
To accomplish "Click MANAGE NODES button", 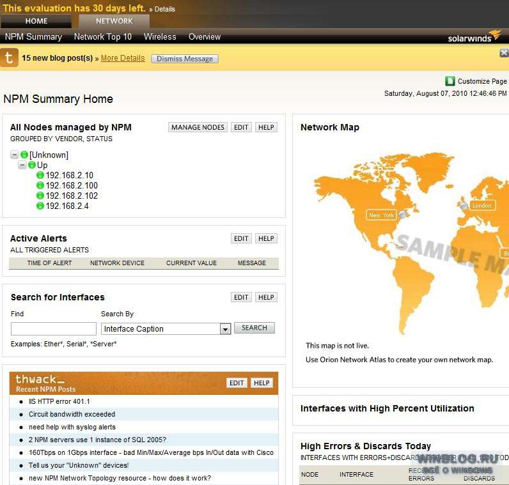I will [x=198, y=127].
